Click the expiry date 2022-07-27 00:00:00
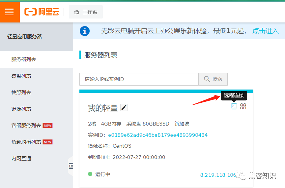Image resolution: width=285 pixels, height=188 pixels. click(139, 157)
